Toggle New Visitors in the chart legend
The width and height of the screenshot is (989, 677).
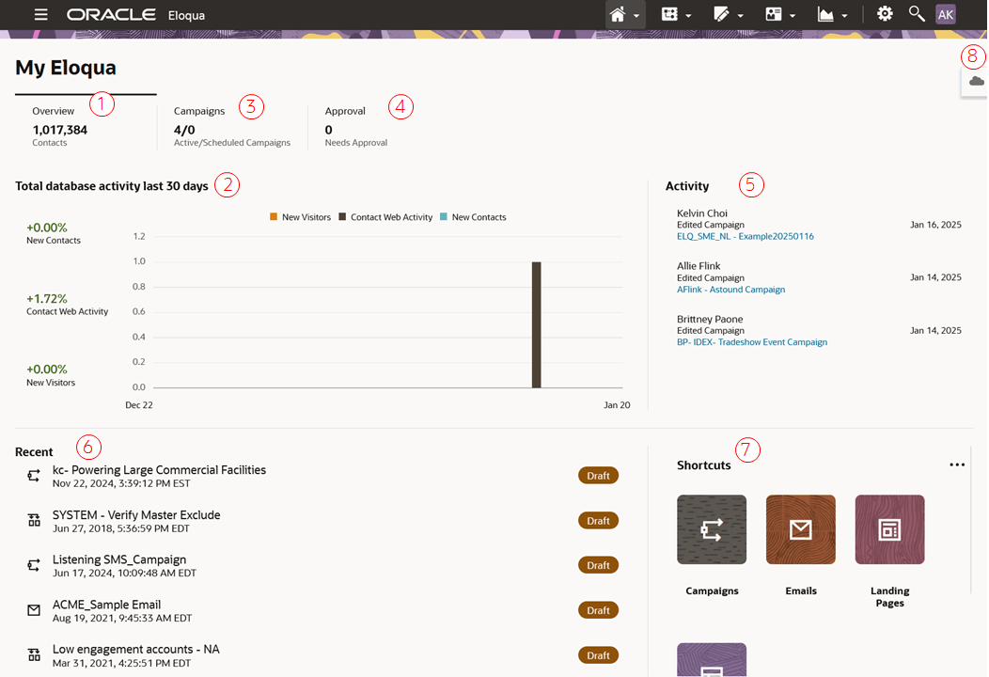tap(300, 216)
